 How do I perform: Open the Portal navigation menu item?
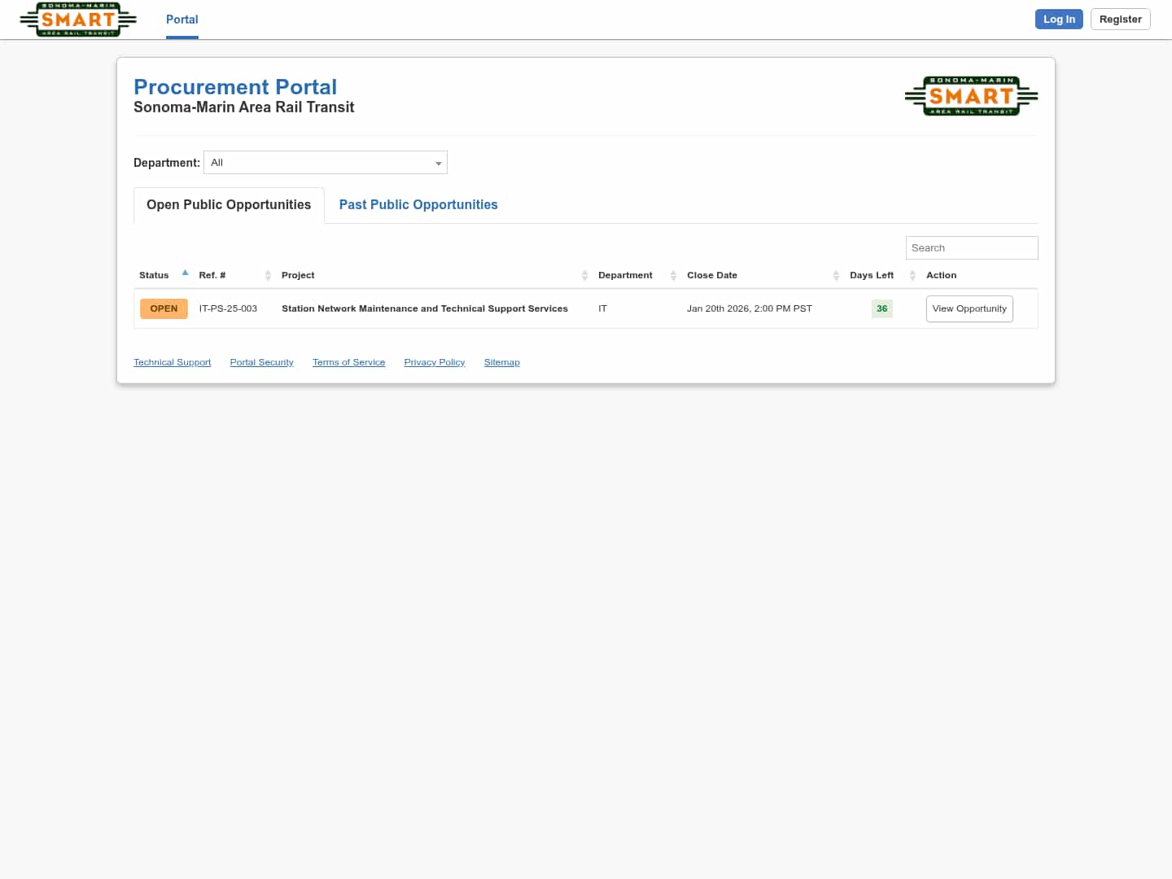click(x=181, y=19)
